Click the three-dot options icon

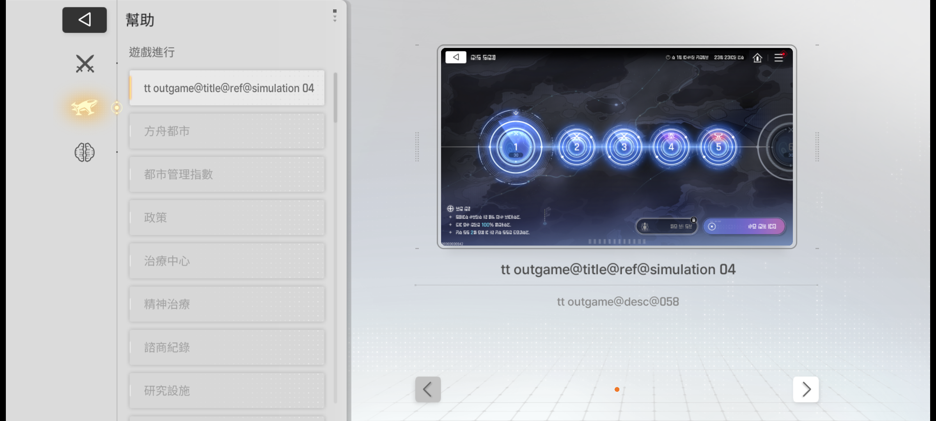coord(335,16)
